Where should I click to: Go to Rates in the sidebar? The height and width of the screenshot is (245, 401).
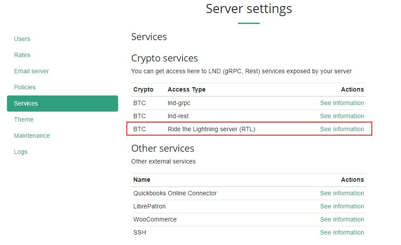22,55
